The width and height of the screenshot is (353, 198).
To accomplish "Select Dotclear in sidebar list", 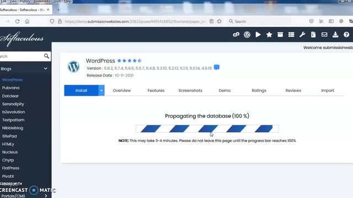I will pos(10,96).
